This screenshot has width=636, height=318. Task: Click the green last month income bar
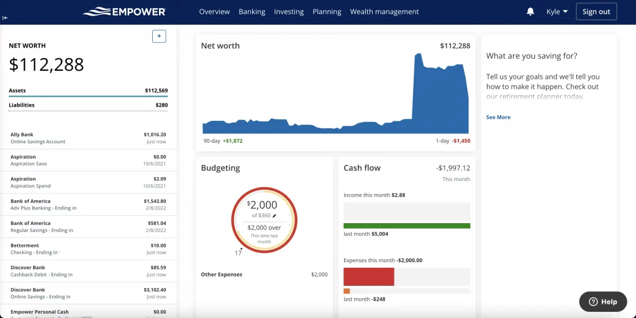click(407, 226)
